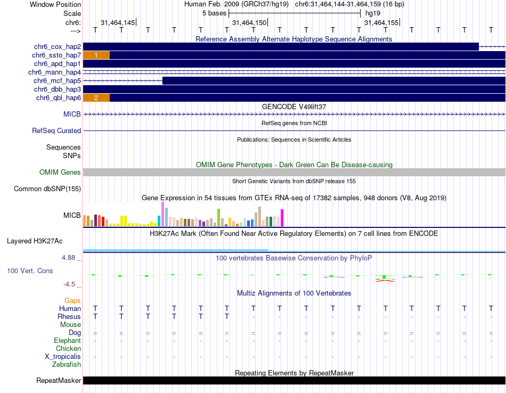Click the chr6:31,464,144-31,464,159 position text
The width and height of the screenshot is (506, 393).
[349, 4]
